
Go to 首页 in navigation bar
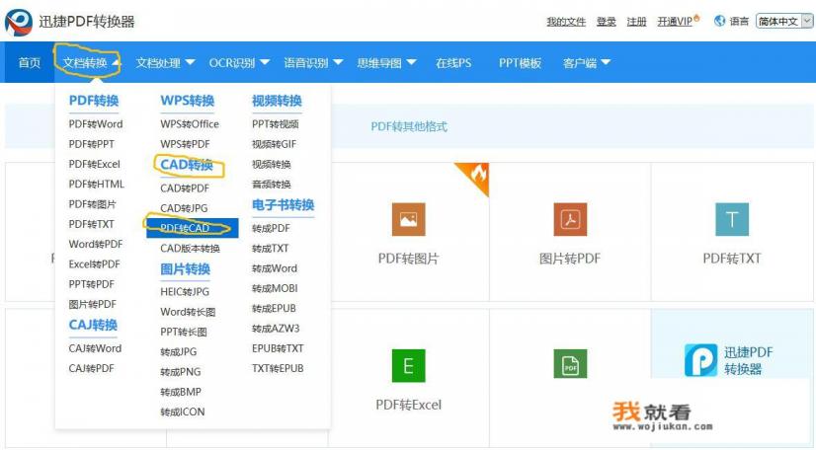tap(30, 63)
